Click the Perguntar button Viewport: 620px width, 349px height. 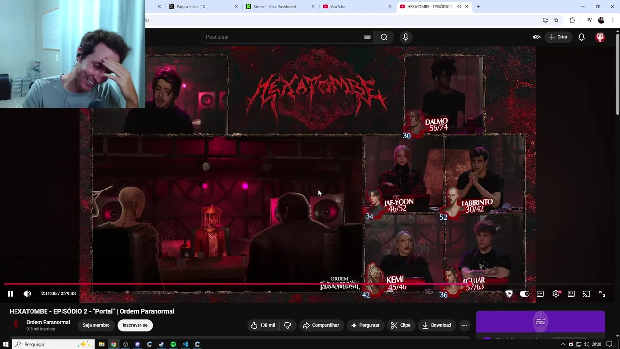coord(365,325)
